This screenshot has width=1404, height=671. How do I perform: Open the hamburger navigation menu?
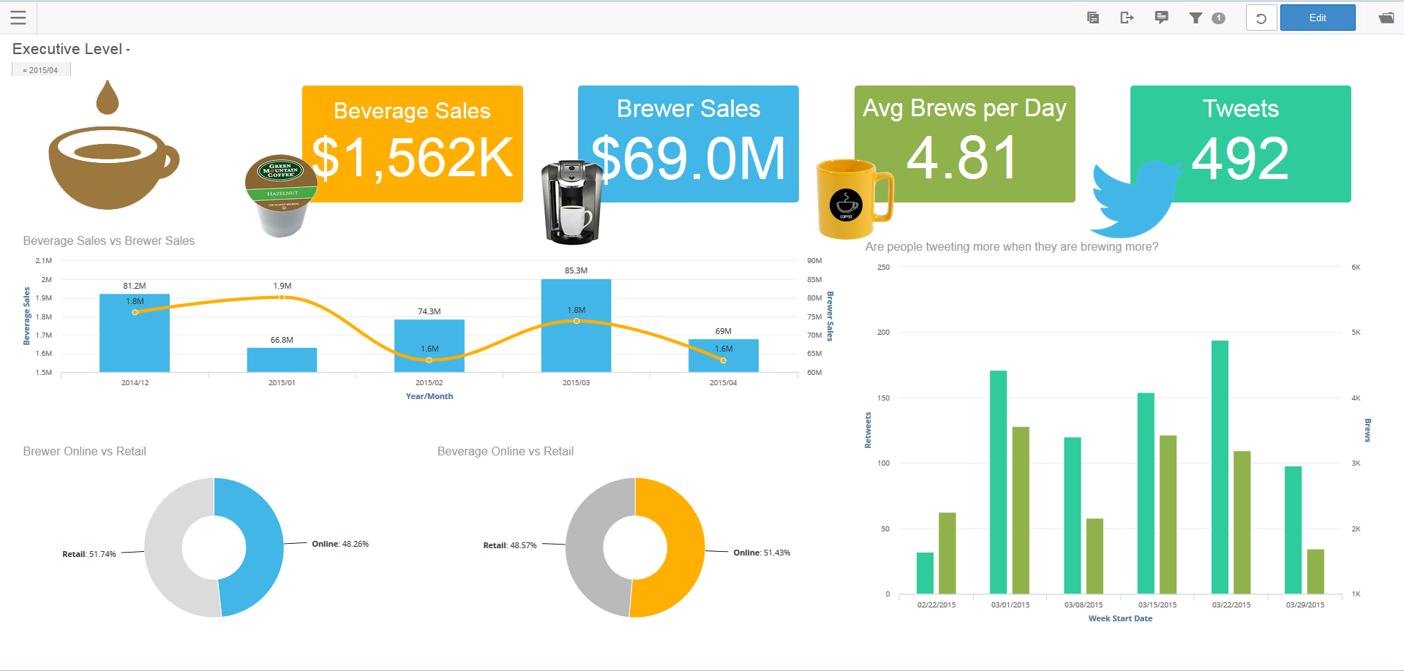click(18, 18)
